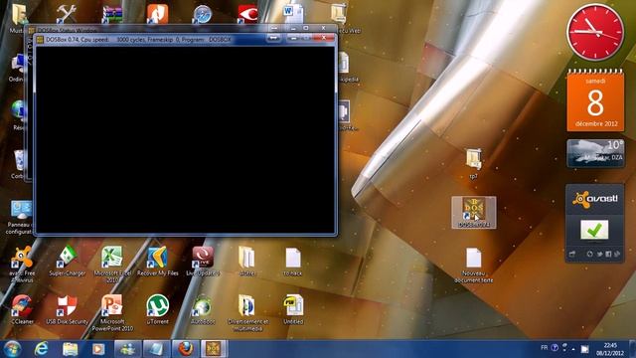Click the red analog clock gadget
Screen dimensions: 636x358
(595, 32)
